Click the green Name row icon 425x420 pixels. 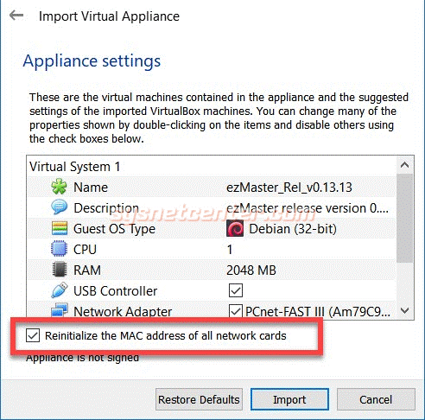(60, 187)
